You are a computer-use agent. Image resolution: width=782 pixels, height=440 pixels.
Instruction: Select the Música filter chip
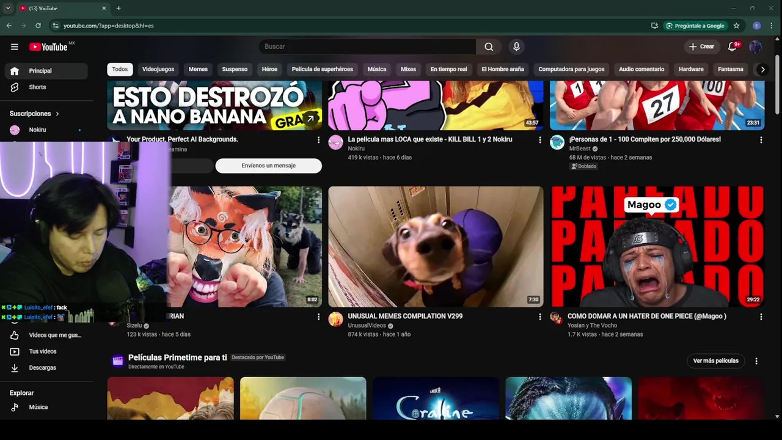coord(377,69)
